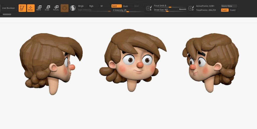Click the orange sphere material icon
Screen dimensions: 257x129
[x=65, y=8]
